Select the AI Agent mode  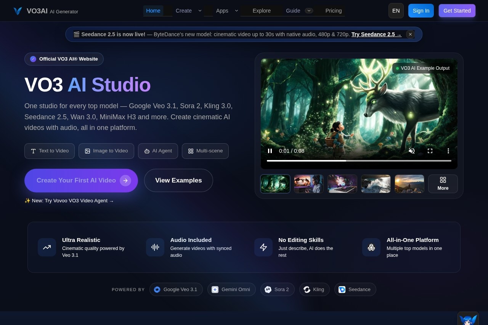(158, 151)
